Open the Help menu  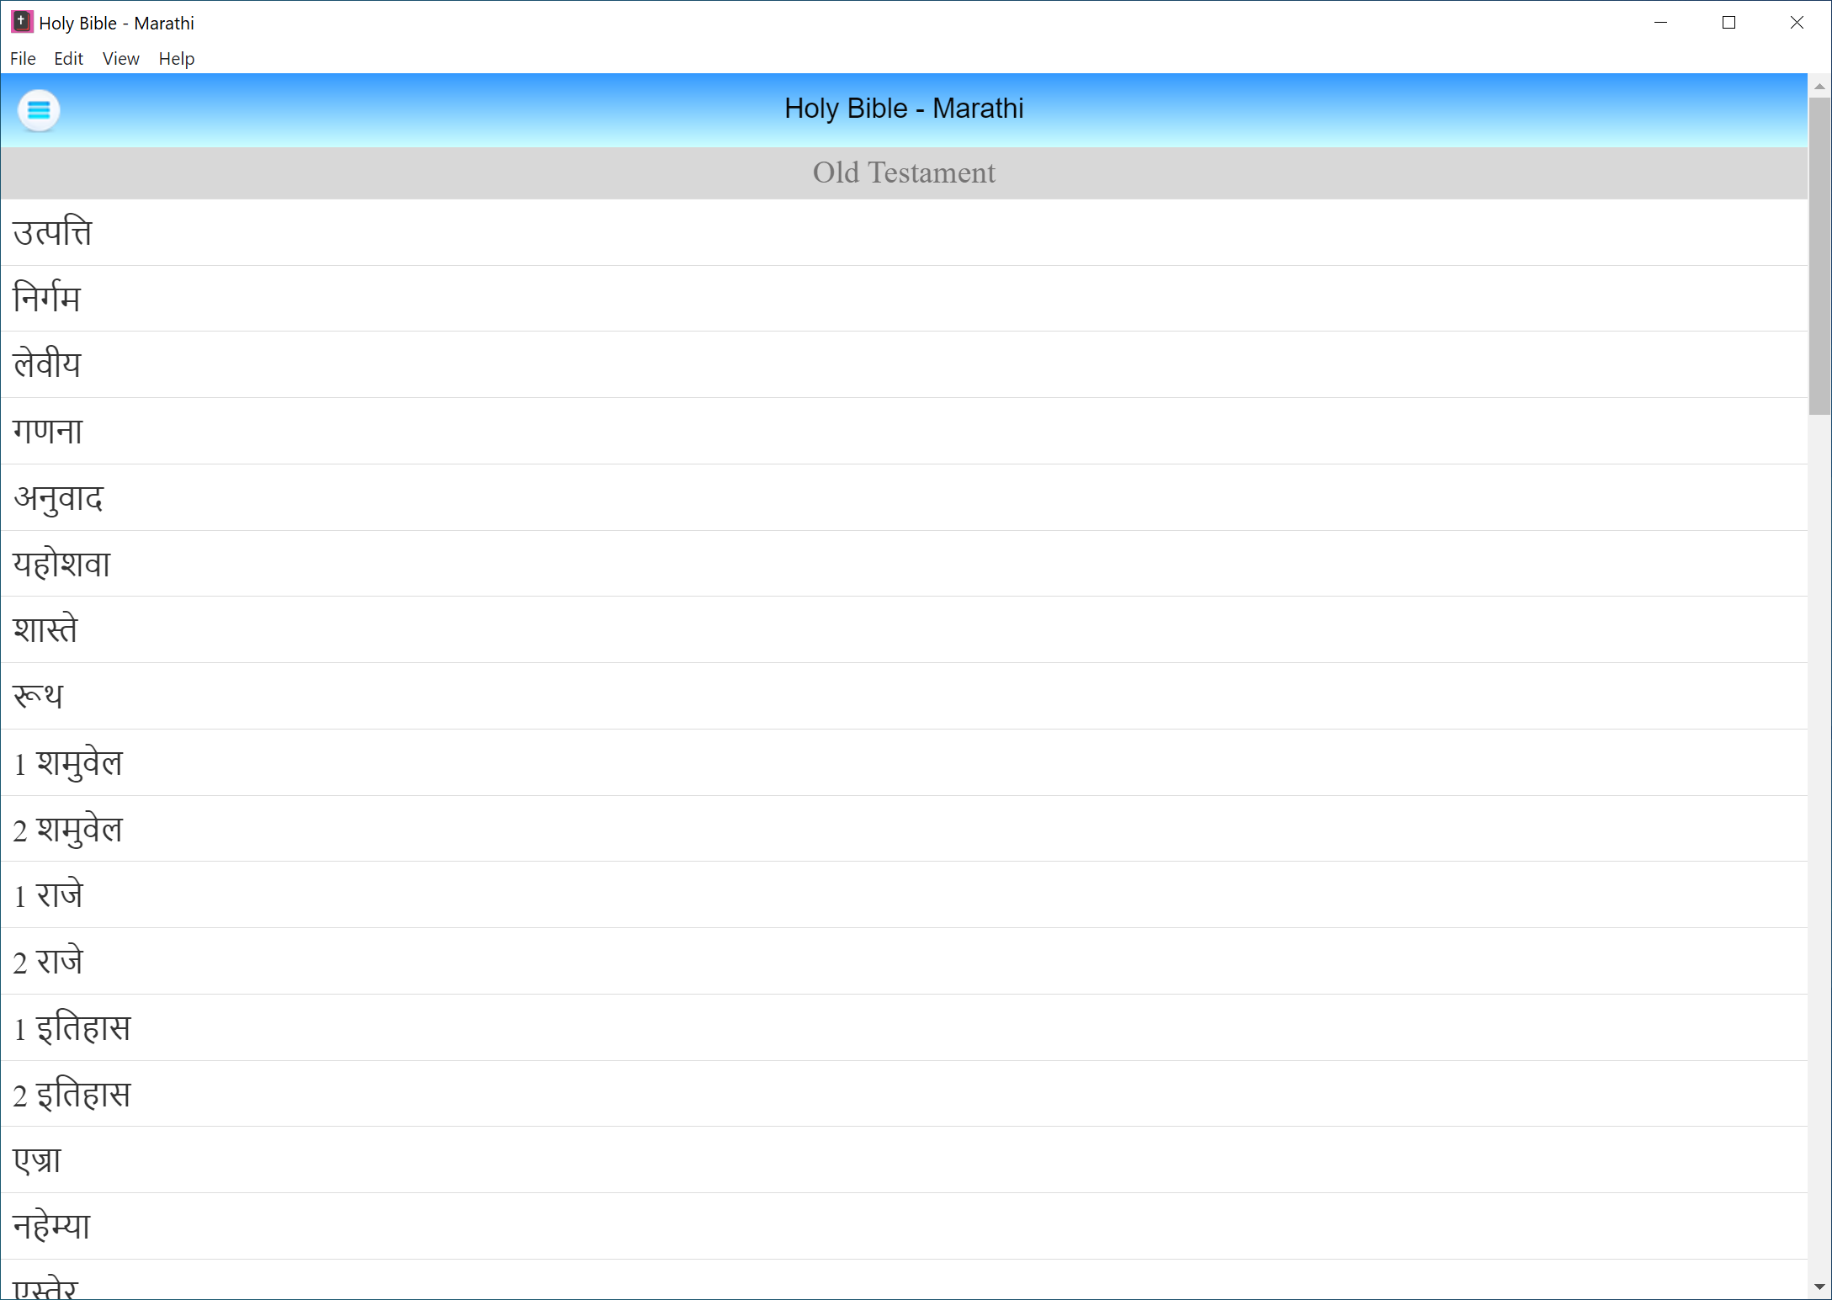coord(176,59)
